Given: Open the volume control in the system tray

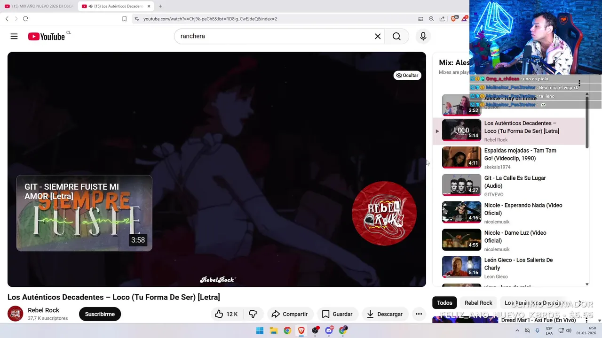Looking at the screenshot, I should tap(569, 330).
